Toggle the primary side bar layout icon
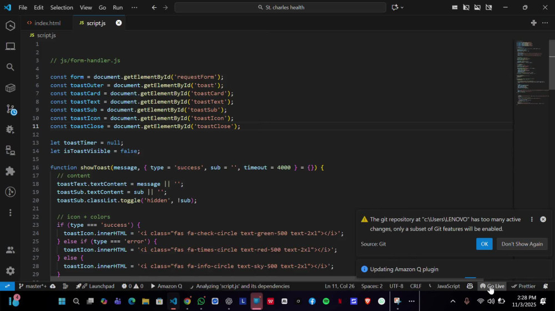 point(466,7)
